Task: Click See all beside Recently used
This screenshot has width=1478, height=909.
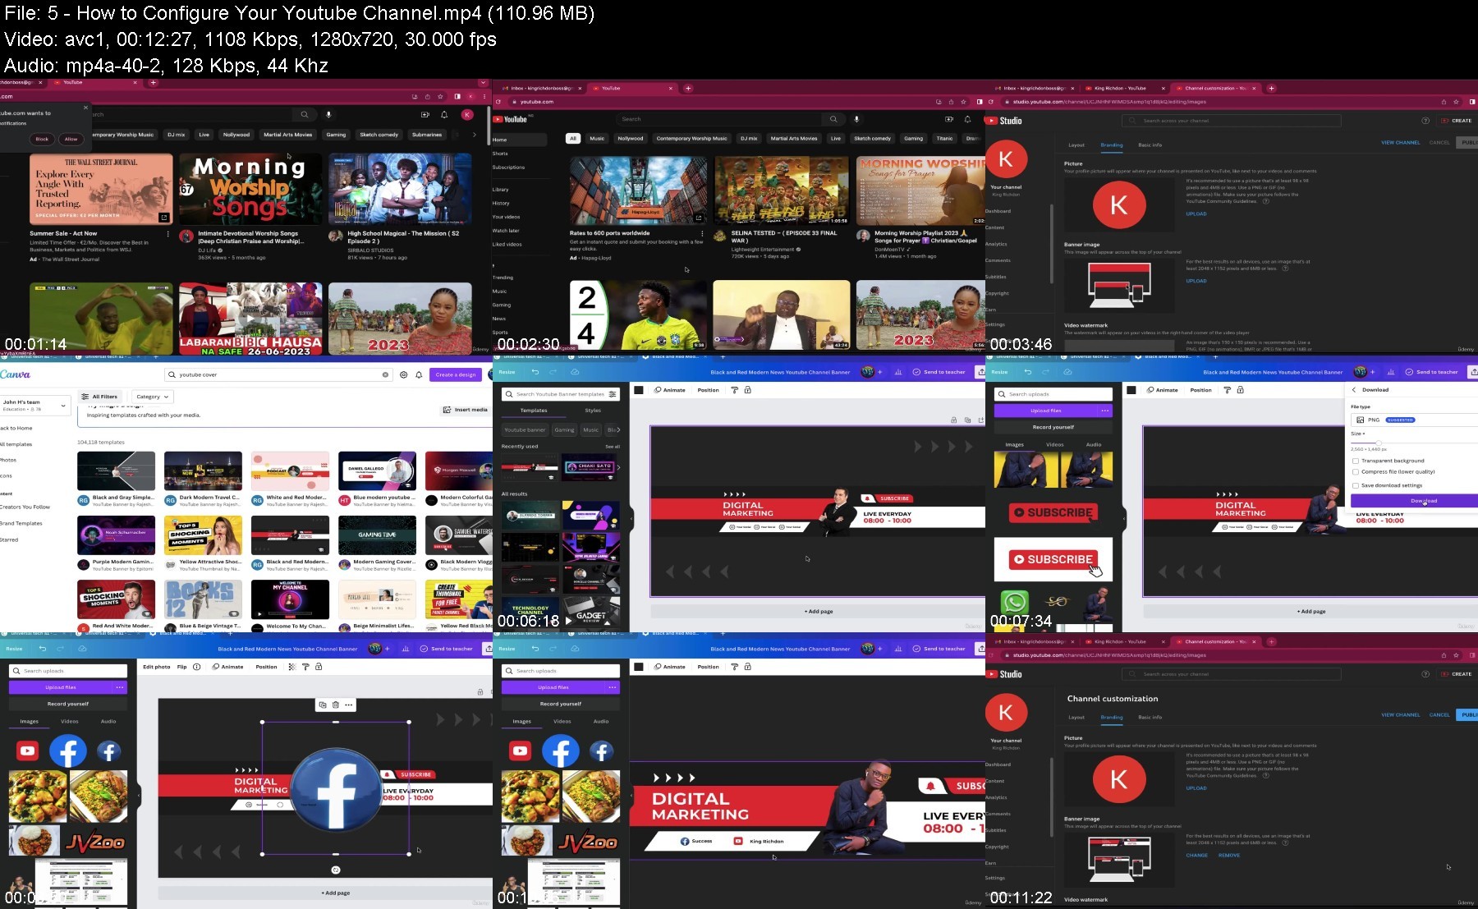Action: pyautogui.click(x=613, y=447)
